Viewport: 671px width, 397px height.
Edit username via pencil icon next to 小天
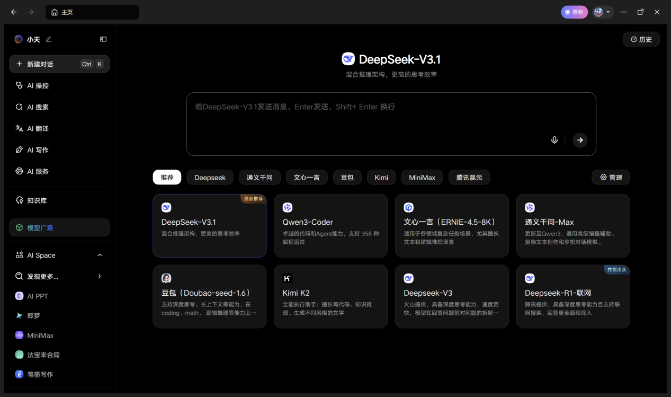(x=49, y=39)
